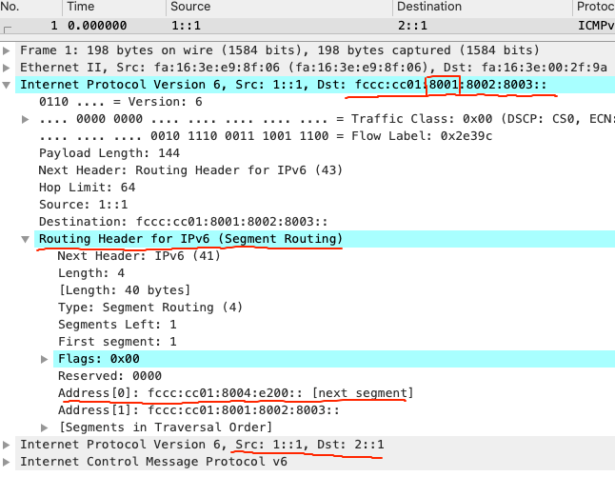Viewport: 615px width, 477px height.
Task: Select packet 1 row in the packet list
Action: (307, 26)
